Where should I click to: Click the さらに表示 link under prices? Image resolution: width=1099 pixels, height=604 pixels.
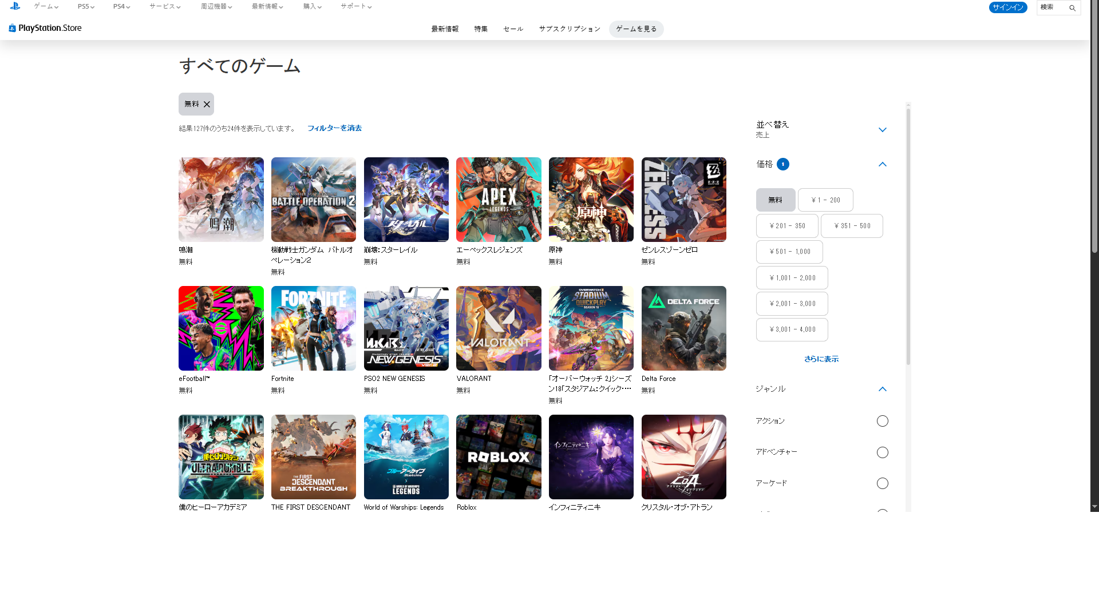coord(821,359)
